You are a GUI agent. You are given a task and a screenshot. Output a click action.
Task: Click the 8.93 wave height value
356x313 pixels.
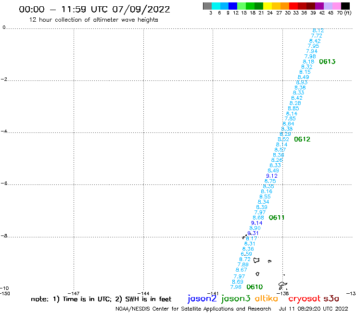pos(302,82)
